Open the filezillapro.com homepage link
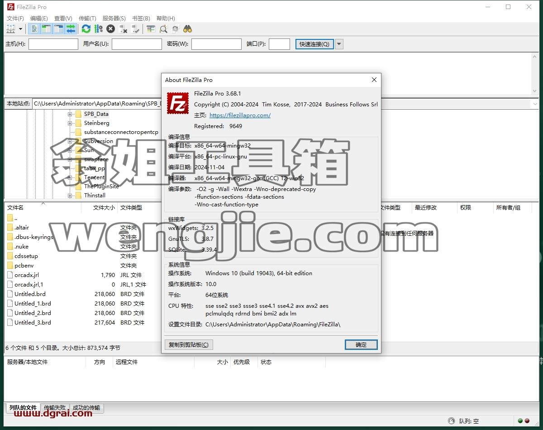This screenshot has width=543, height=430. (240, 115)
